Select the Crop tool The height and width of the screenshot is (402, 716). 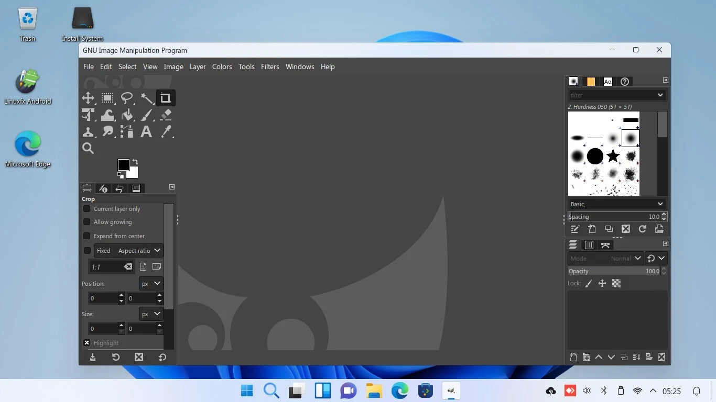coord(166,98)
